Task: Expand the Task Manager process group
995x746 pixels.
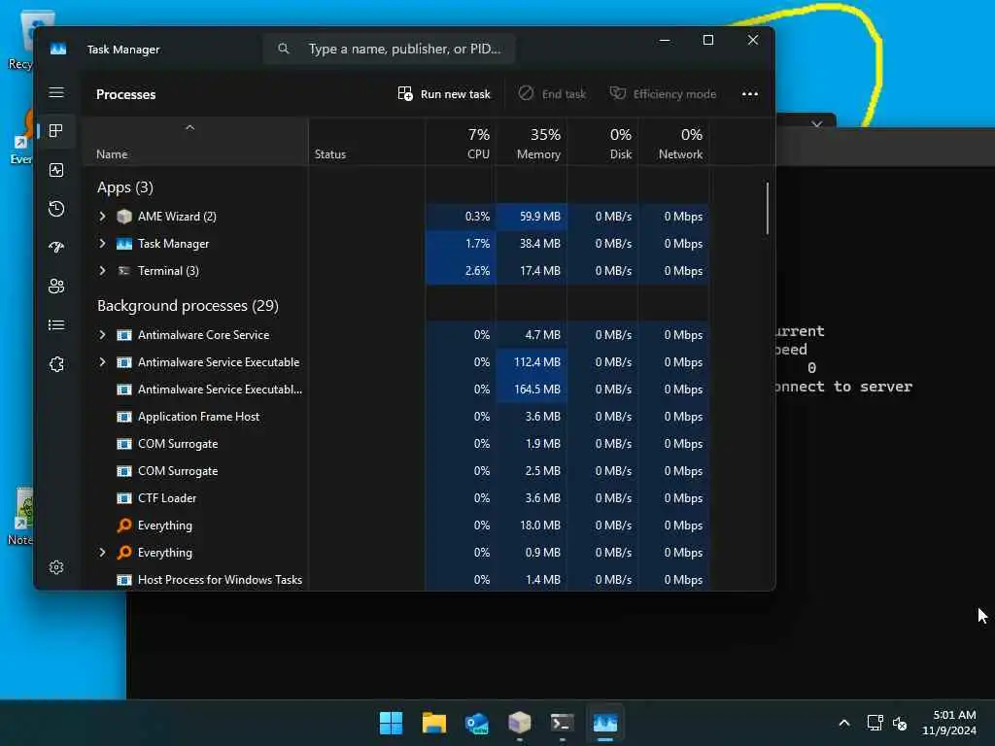Action: 102,244
